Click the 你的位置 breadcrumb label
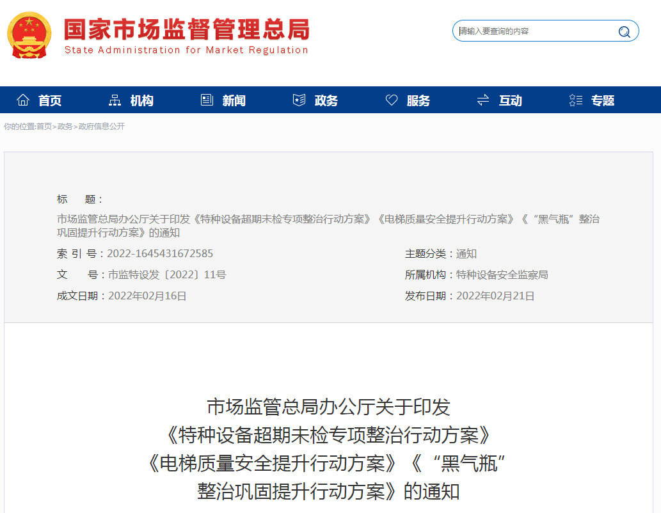 (19, 127)
